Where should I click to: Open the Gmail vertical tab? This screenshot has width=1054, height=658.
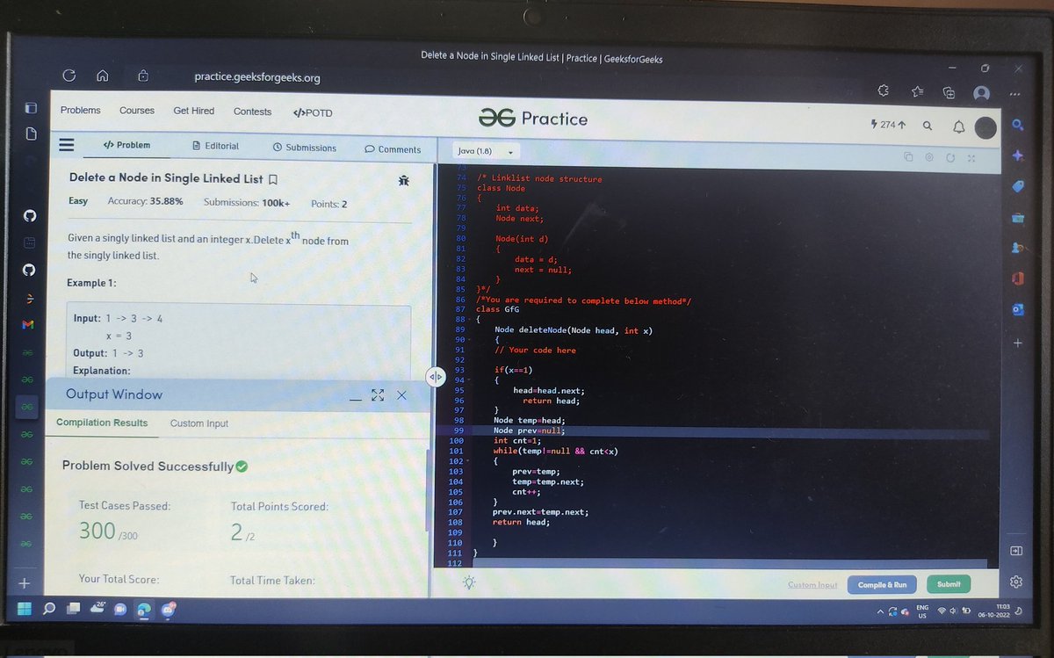pos(28,325)
